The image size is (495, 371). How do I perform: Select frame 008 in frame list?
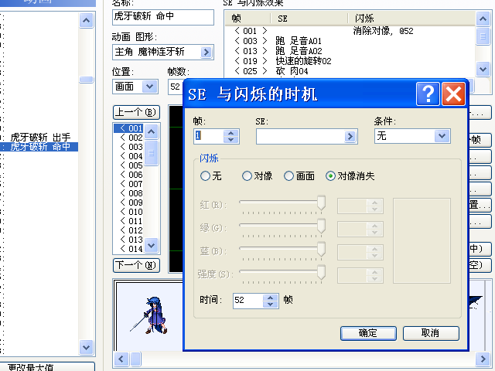(x=128, y=193)
